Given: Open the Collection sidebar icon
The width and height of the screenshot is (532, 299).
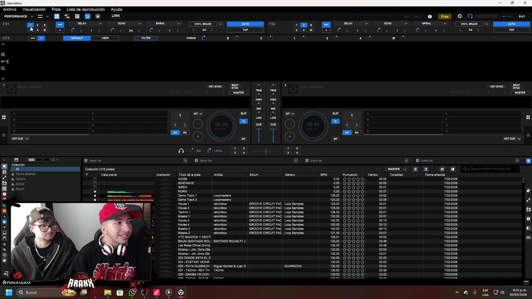Looking at the screenshot, I should [5, 167].
